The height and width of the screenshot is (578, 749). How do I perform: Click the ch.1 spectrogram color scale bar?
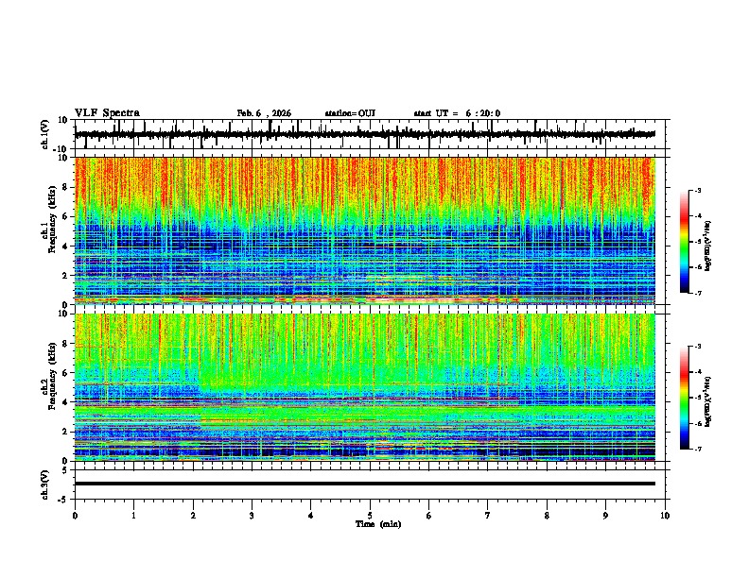pos(684,242)
